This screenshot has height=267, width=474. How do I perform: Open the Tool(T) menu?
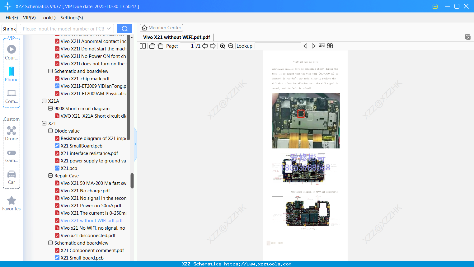48,18
